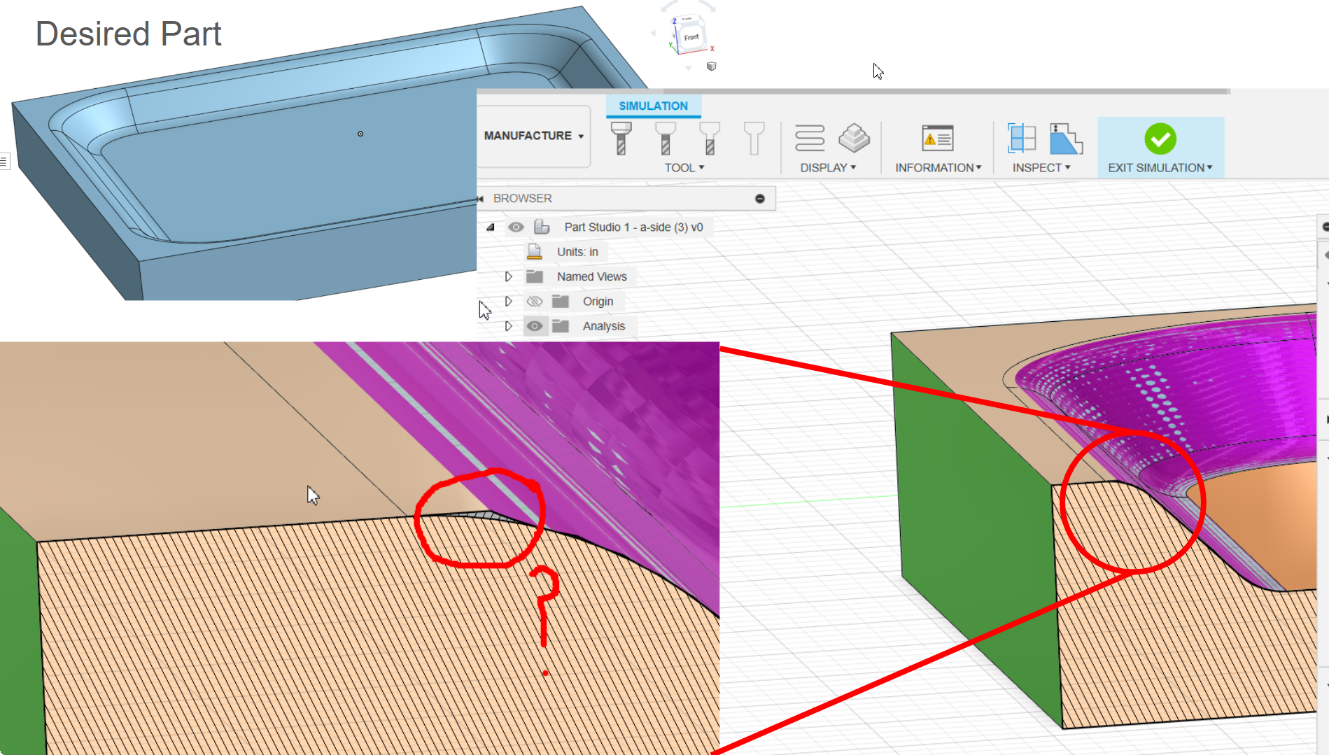Screen dimensions: 1329x755
Task: Collapse the Part Studio 1 tree node
Action: point(491,227)
